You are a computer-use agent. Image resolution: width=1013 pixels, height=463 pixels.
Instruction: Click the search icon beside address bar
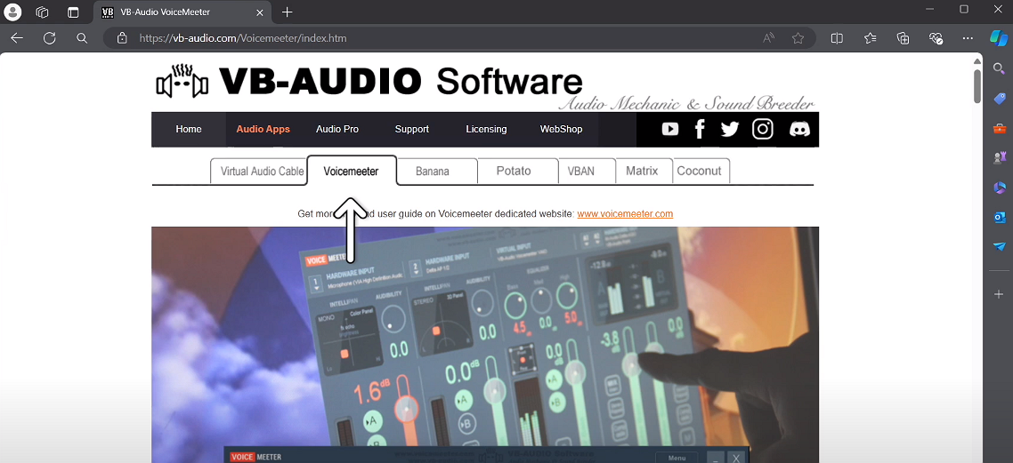pyautogui.click(x=81, y=38)
